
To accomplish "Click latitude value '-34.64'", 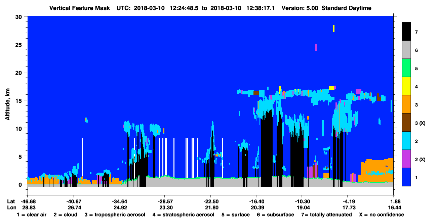I will point(119,201).
